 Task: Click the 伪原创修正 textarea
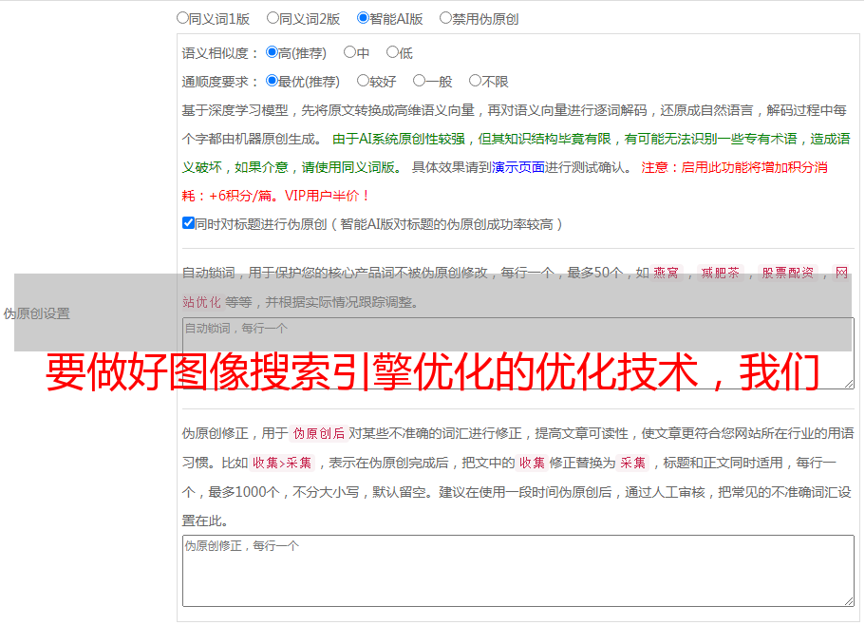pyautogui.click(x=518, y=571)
